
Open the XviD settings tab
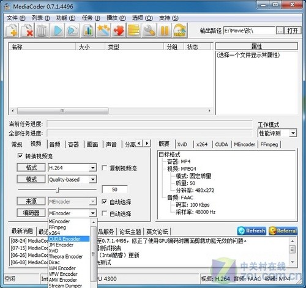pyautogui.click(x=182, y=144)
